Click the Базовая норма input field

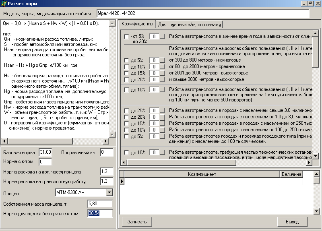coord(45,152)
